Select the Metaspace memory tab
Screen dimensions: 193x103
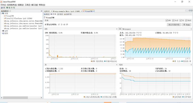[x=127, y=29]
